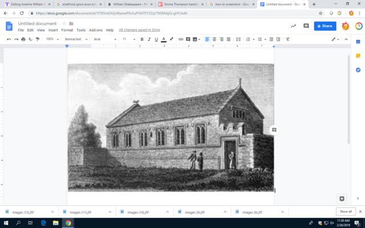The height and width of the screenshot is (228, 365).
Task: Open the Normal text style dropdown
Action: (x=76, y=39)
